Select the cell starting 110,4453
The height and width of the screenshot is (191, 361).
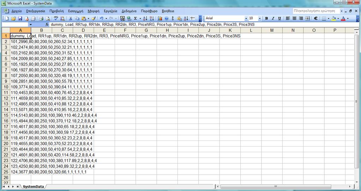coord(20,92)
